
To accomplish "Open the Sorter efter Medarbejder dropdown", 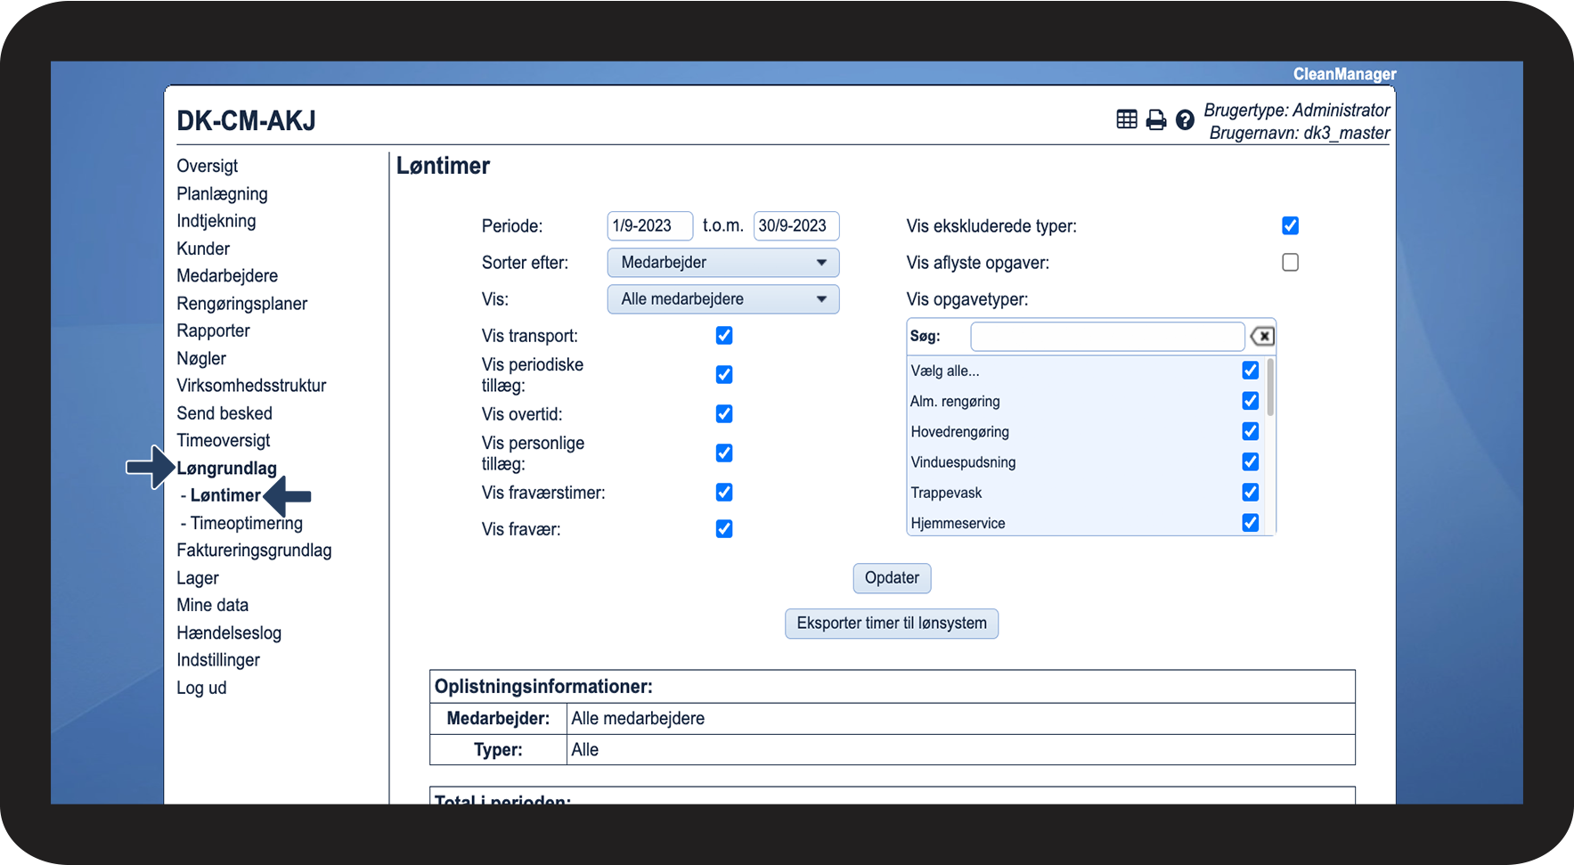I will click(x=722, y=263).
